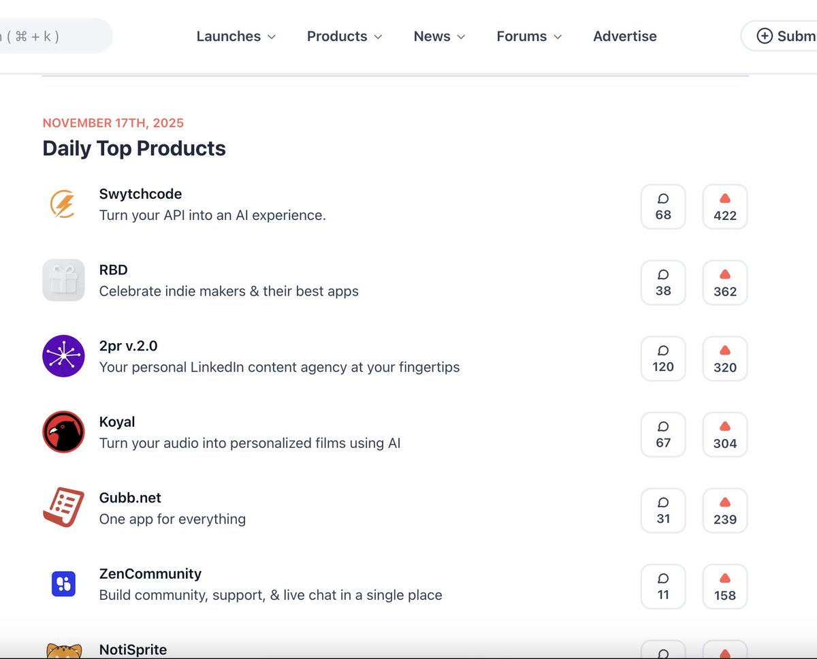817x659 pixels.
Task: Click the "NOVEMBER 17TH, 2025" date label
Action: click(113, 123)
